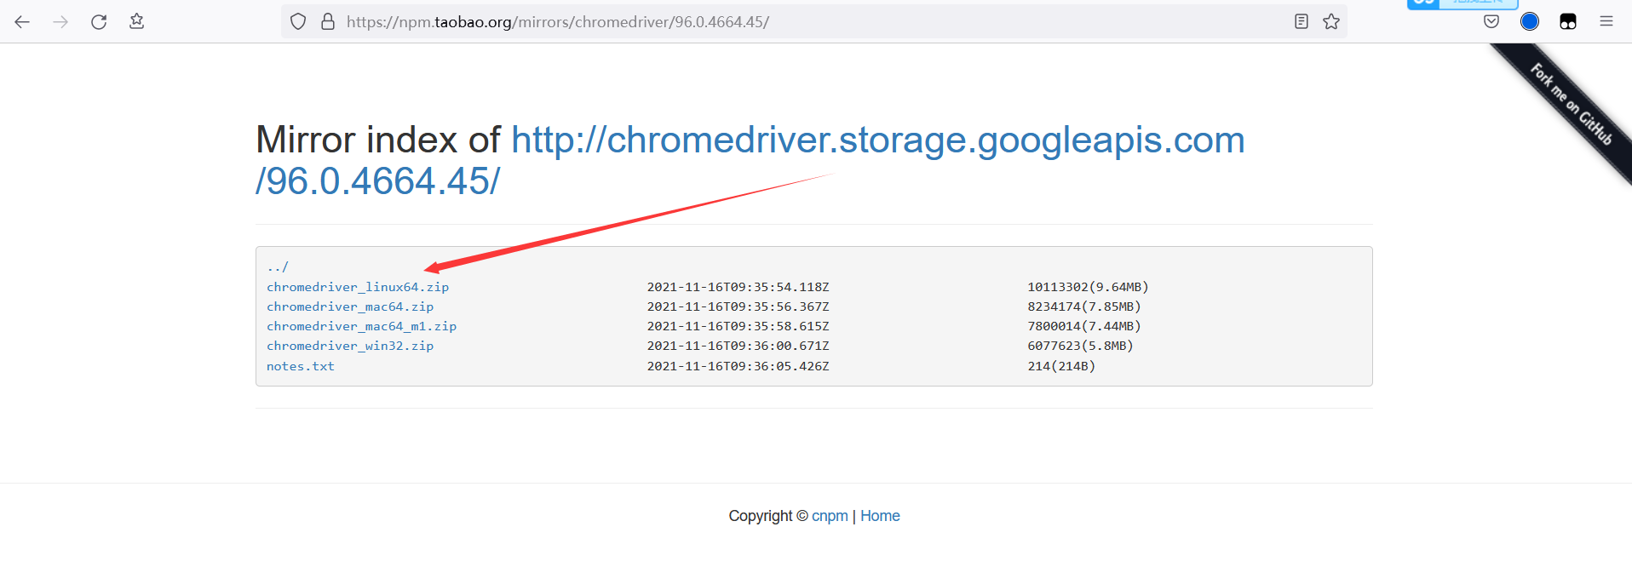Select timestamp 2021-11-16T09:35:58.615Z
The image size is (1632, 567).
coord(738,326)
